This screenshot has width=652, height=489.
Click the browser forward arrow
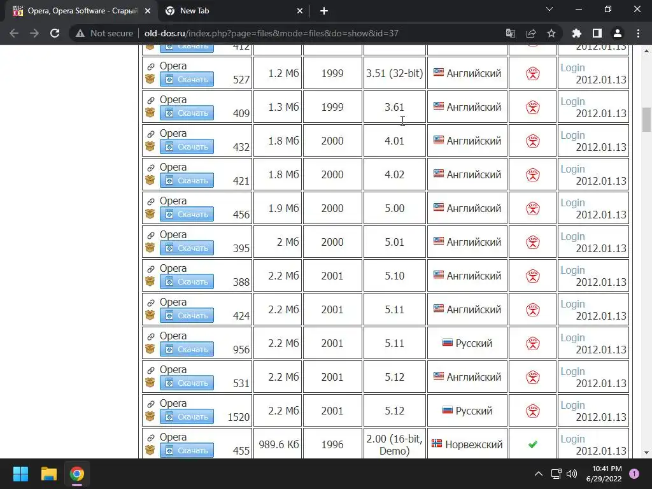(34, 33)
